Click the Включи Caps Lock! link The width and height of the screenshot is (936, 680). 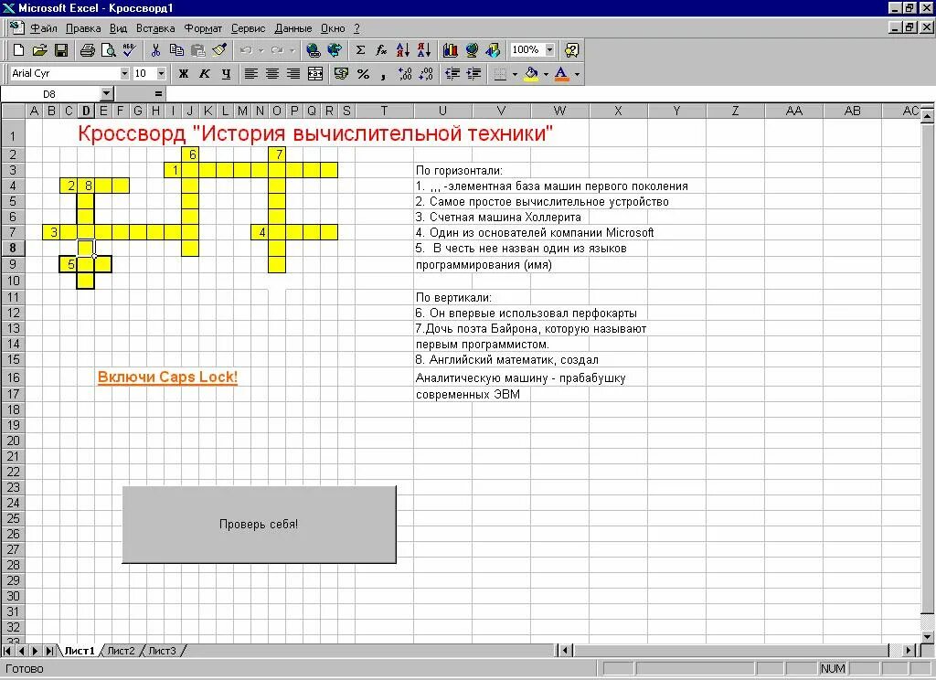click(x=168, y=377)
